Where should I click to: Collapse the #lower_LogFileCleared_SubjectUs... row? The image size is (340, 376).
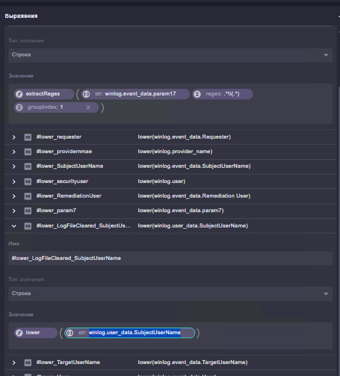(14, 226)
